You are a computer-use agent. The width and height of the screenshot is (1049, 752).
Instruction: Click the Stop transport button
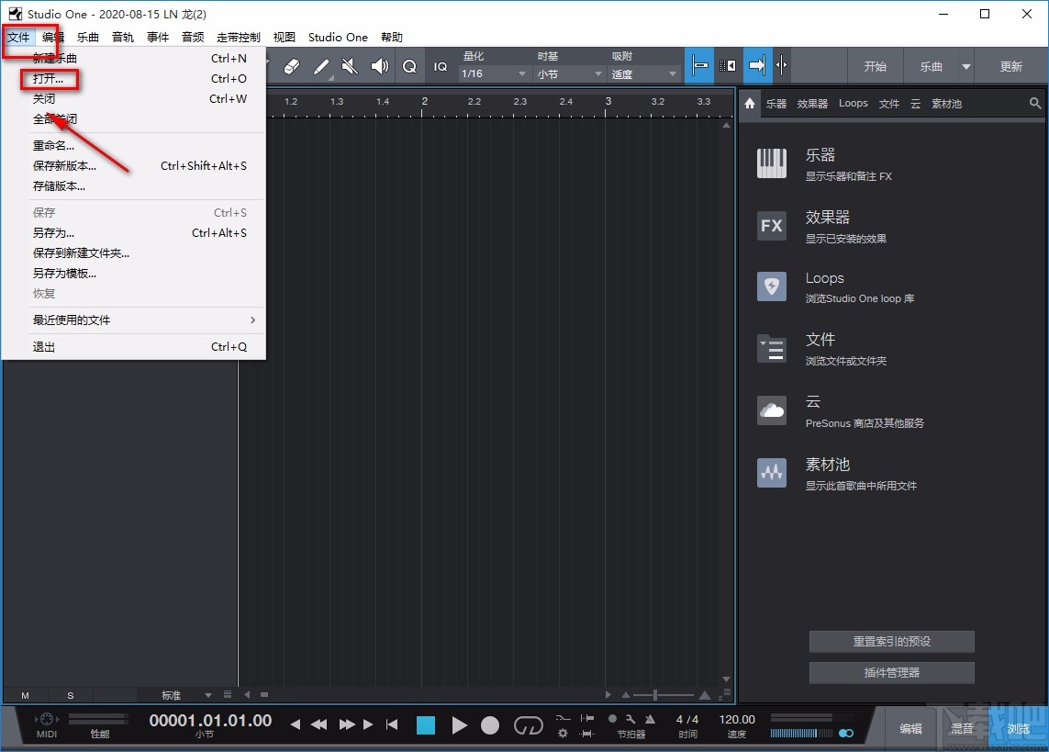(426, 725)
